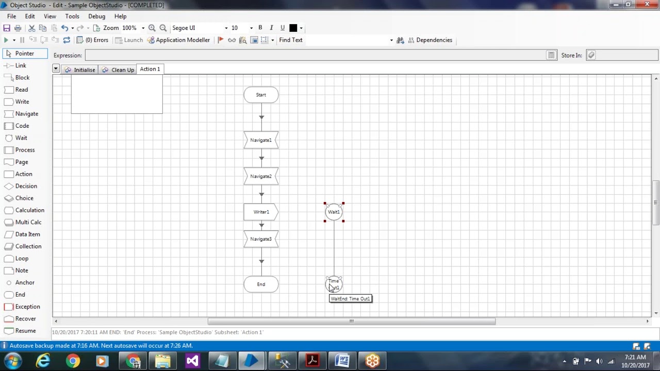
Task: Open the View menu
Action: point(50,16)
